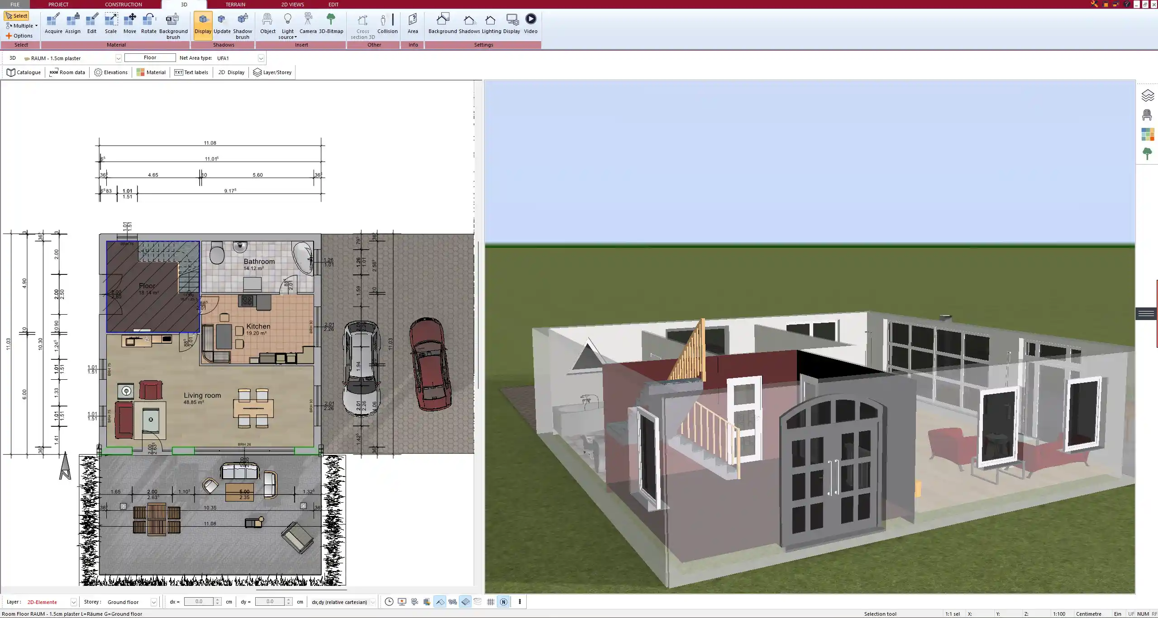Play the Video walkthrough

click(x=530, y=24)
